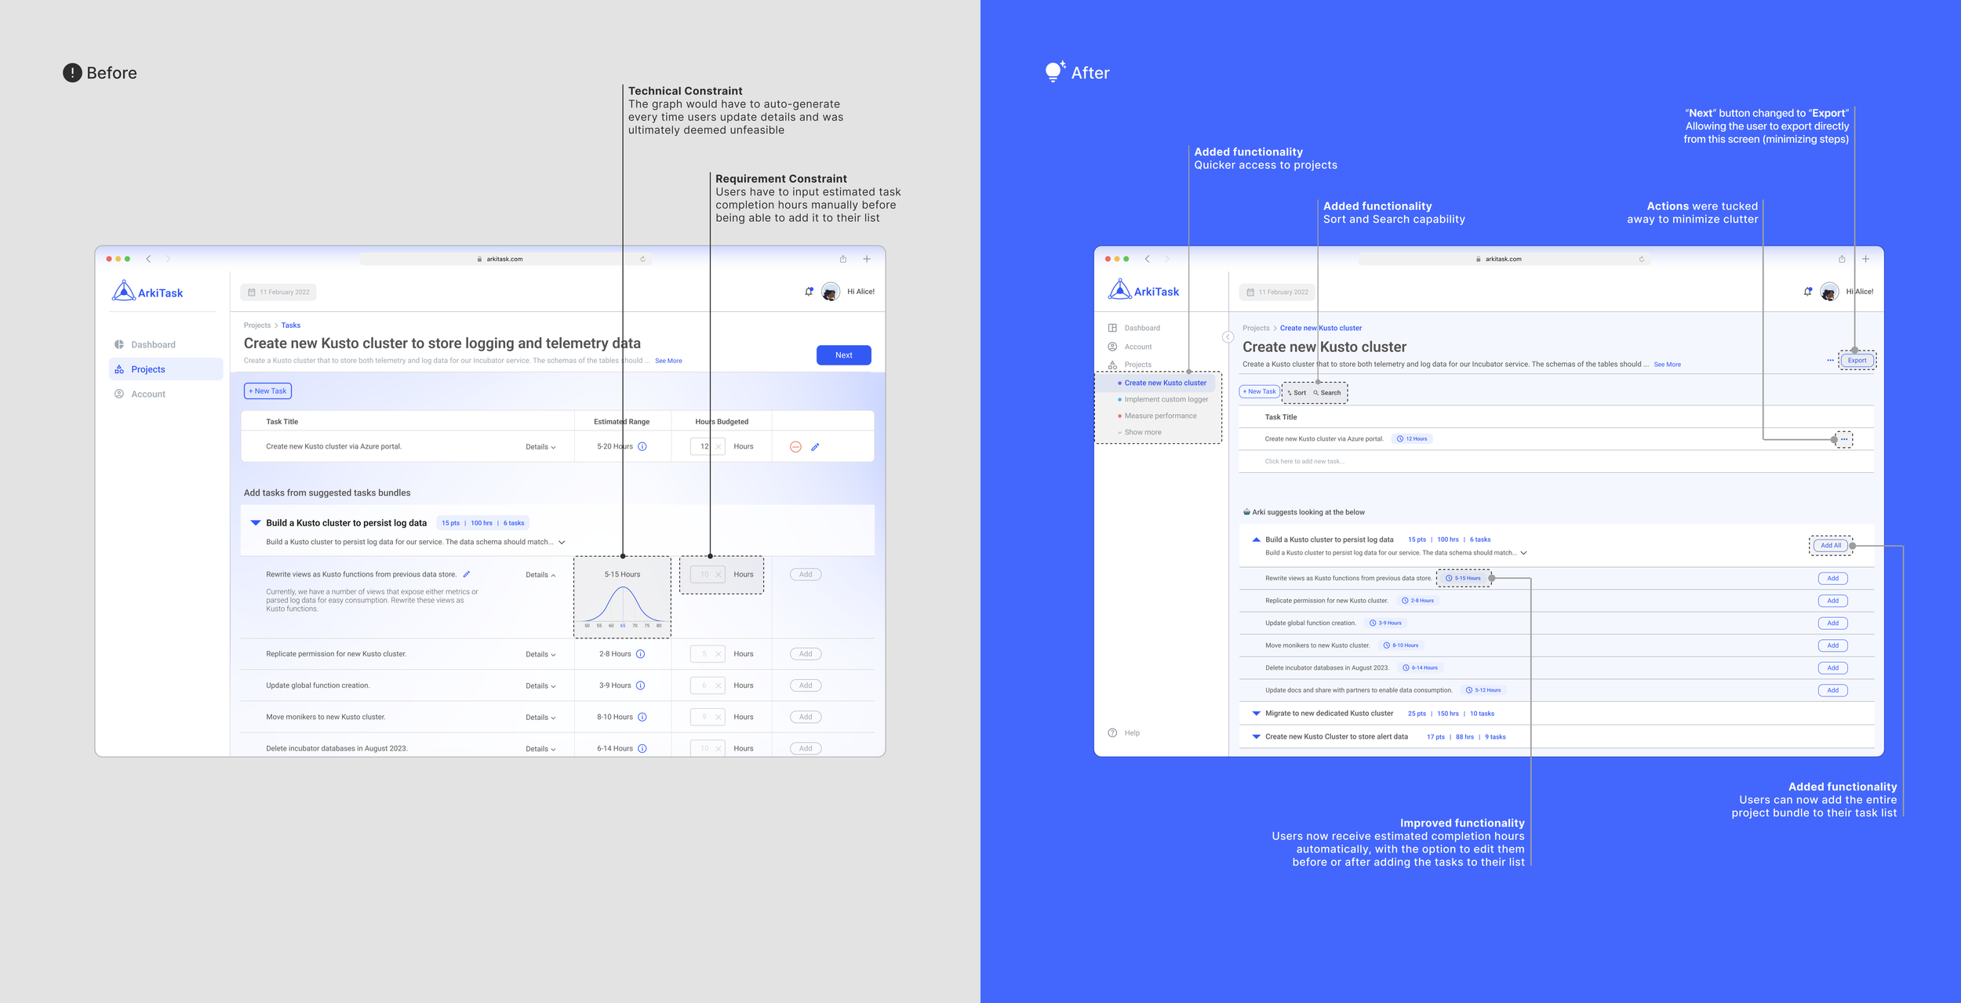Expand 'Create new Kusto Cluster to store alert data'
1961x1003 pixels.
pyautogui.click(x=1256, y=737)
